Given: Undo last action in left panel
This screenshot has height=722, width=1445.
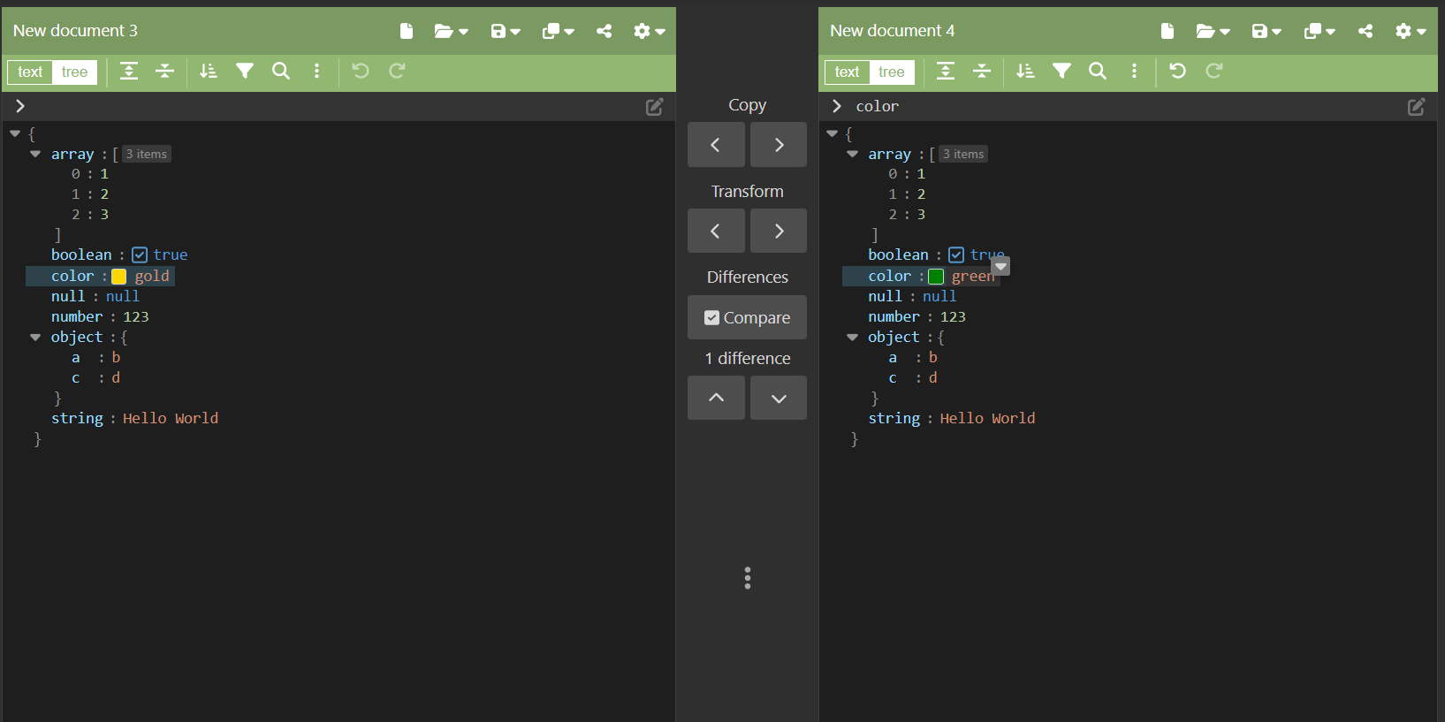Looking at the screenshot, I should [x=361, y=71].
